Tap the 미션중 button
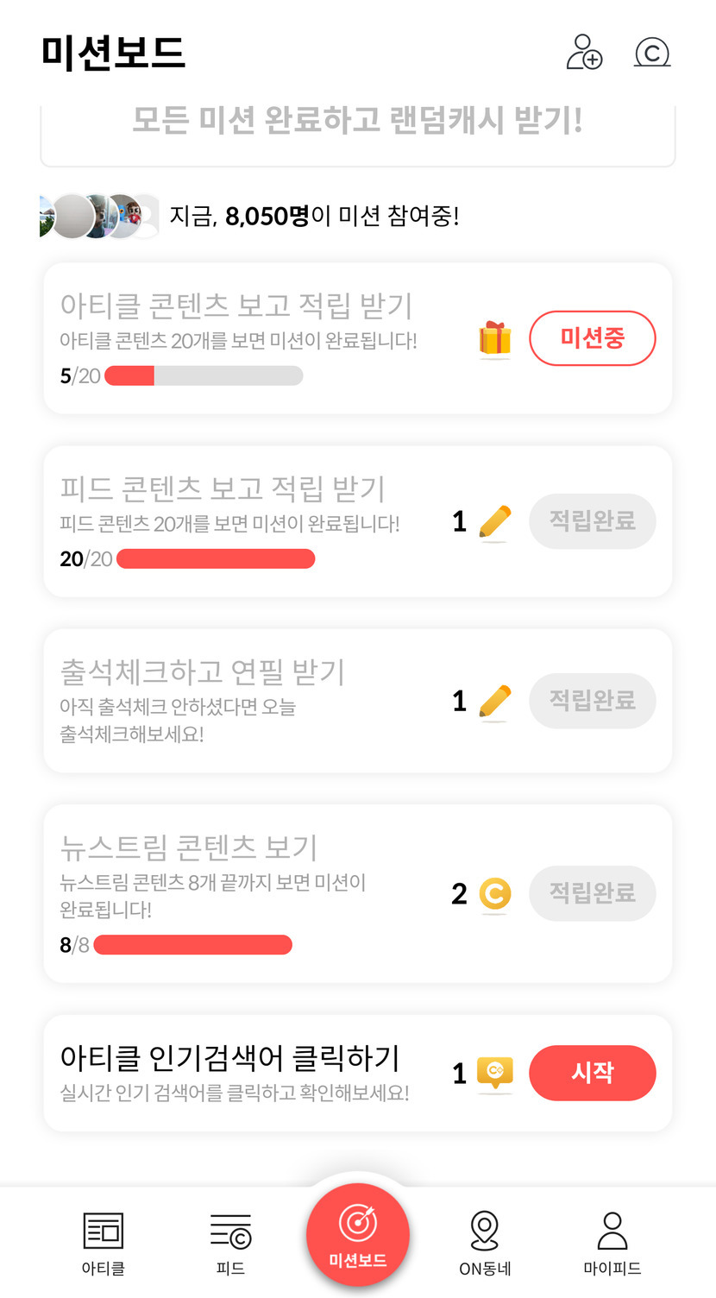Screen dimensions: 716x1298 tap(592, 338)
